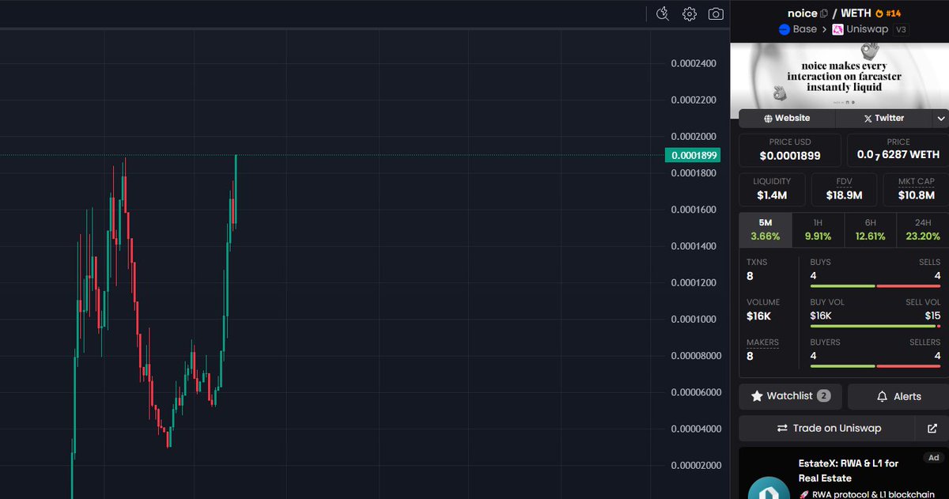Click the MAKERS label

762,342
